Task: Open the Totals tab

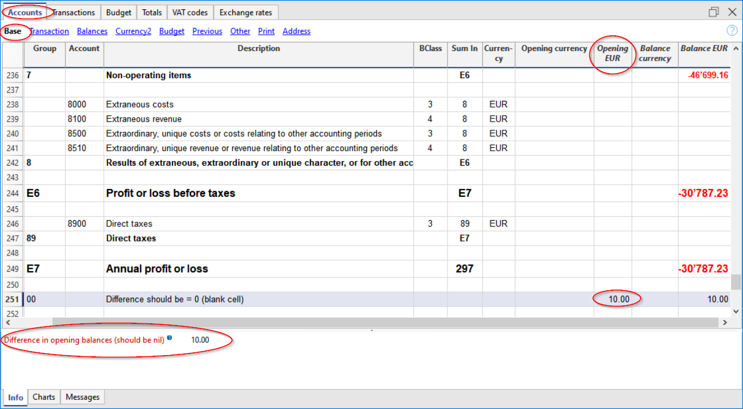Action: (x=152, y=12)
